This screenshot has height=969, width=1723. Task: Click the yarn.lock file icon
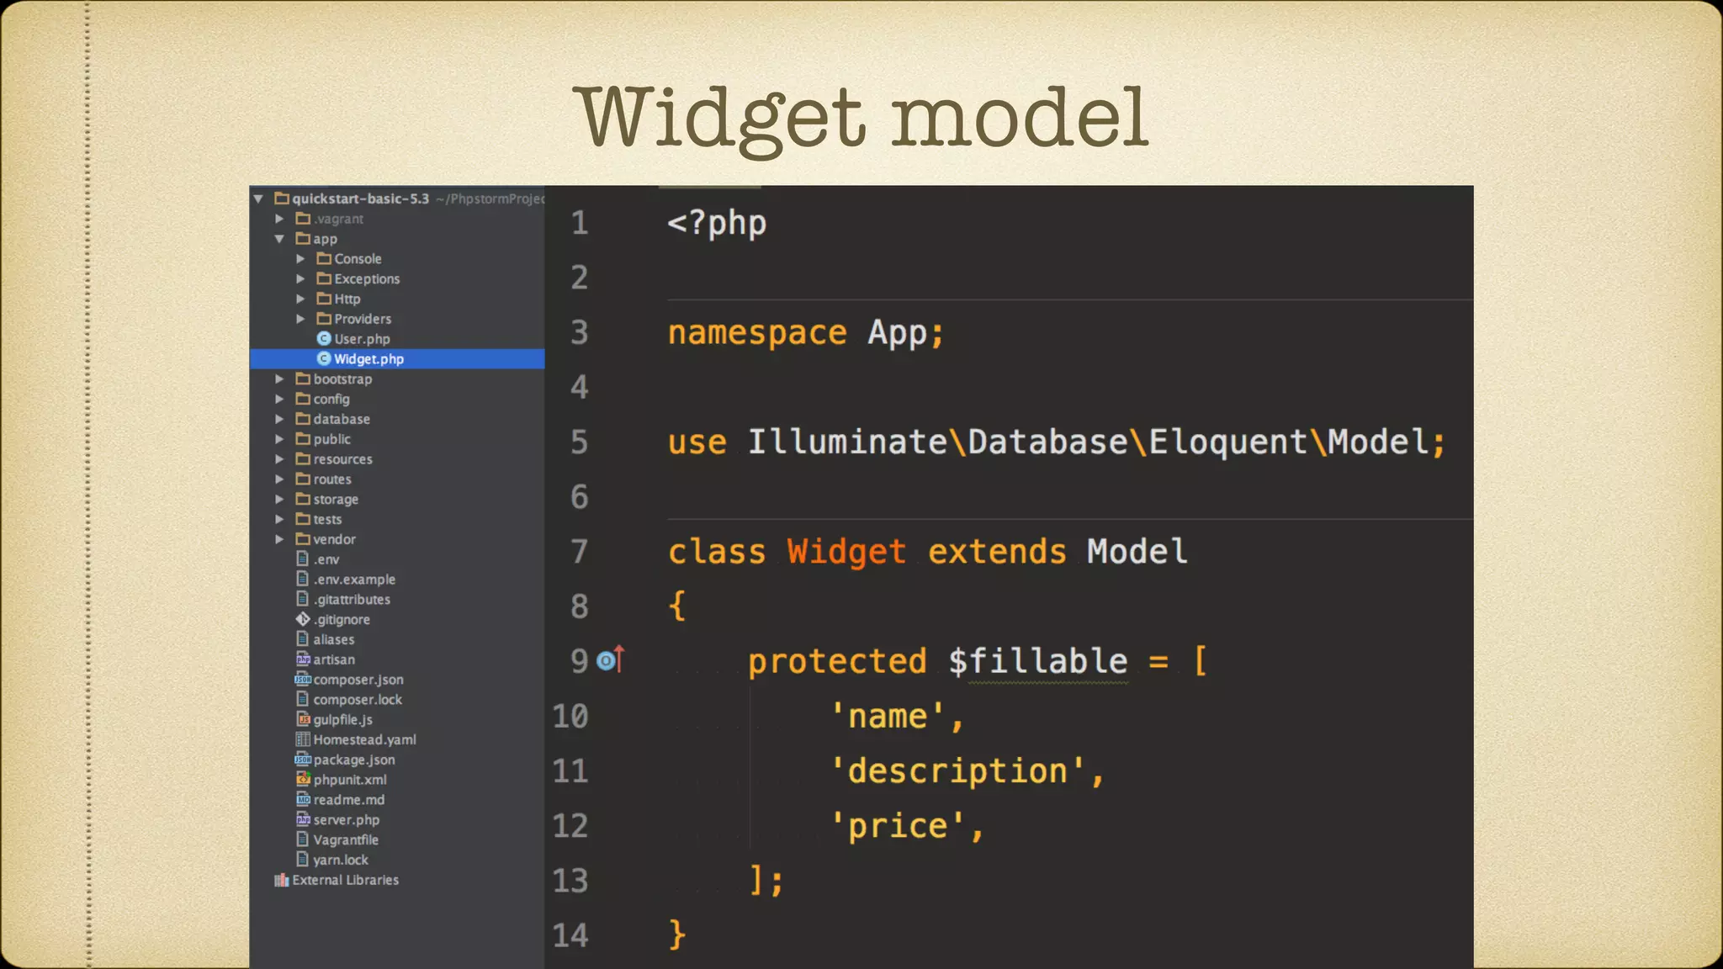click(303, 860)
